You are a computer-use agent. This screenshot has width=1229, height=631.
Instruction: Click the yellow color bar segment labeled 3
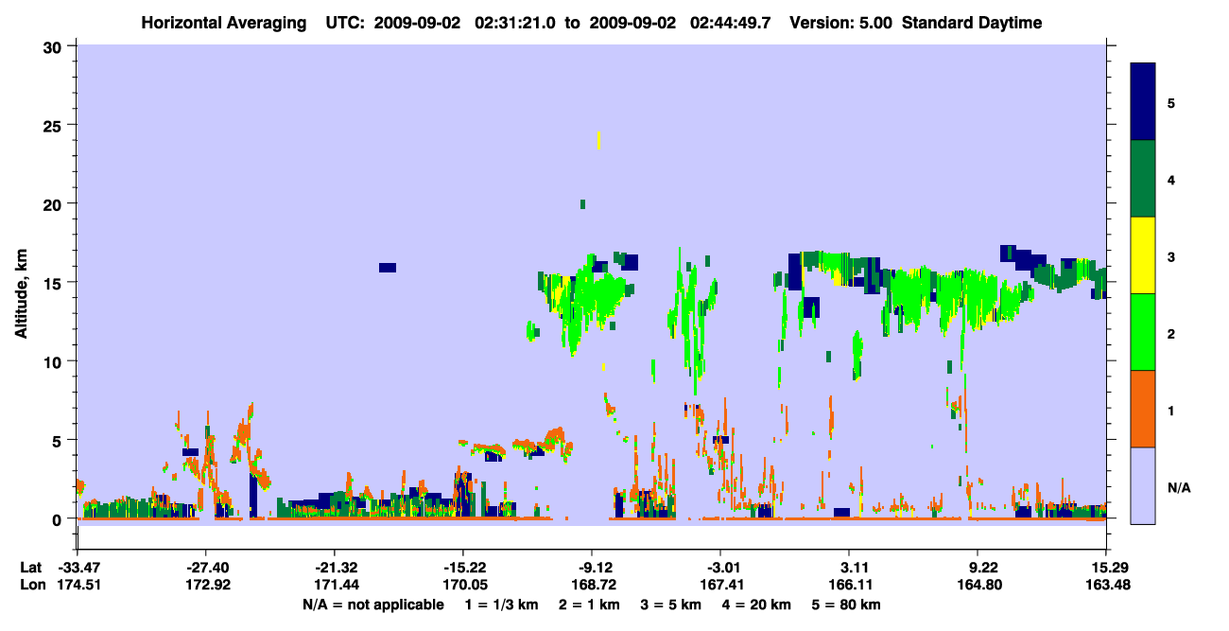coord(1143,255)
